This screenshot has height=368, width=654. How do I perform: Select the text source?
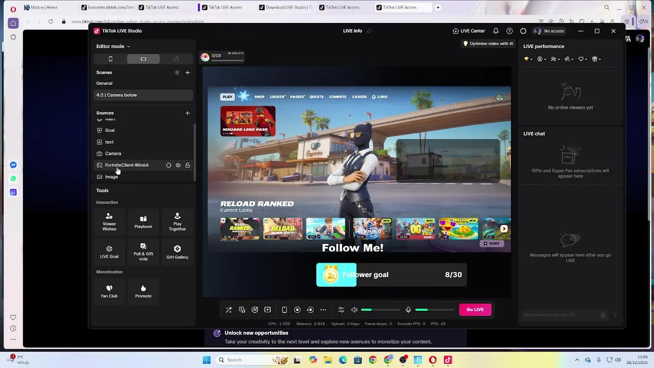[144, 142]
